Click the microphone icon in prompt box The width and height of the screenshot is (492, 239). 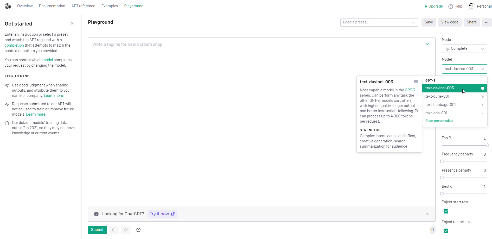click(x=427, y=43)
